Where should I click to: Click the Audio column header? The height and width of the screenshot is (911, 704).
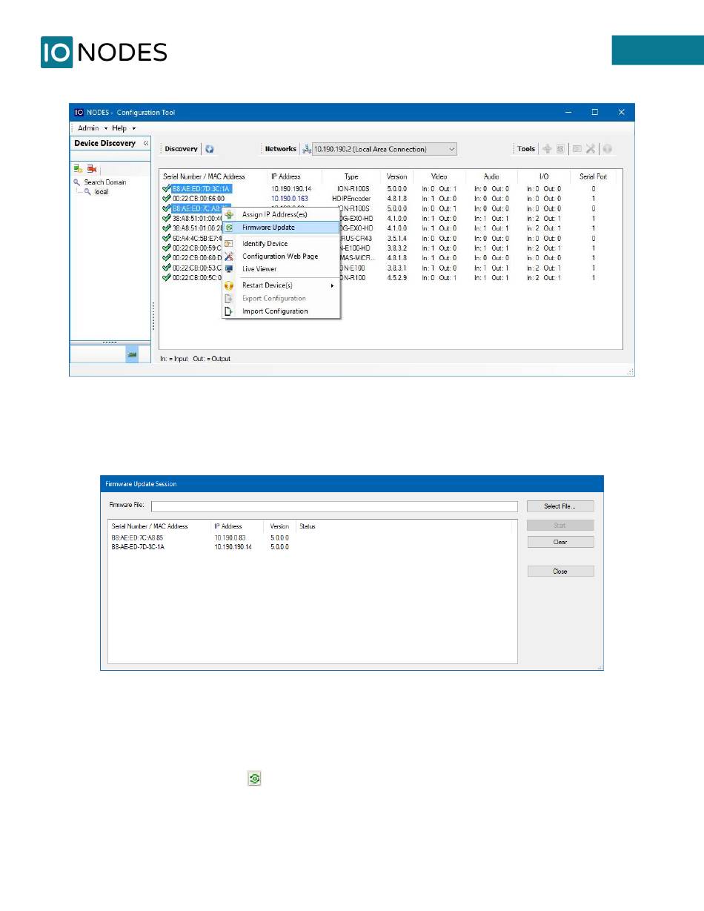pyautogui.click(x=491, y=177)
